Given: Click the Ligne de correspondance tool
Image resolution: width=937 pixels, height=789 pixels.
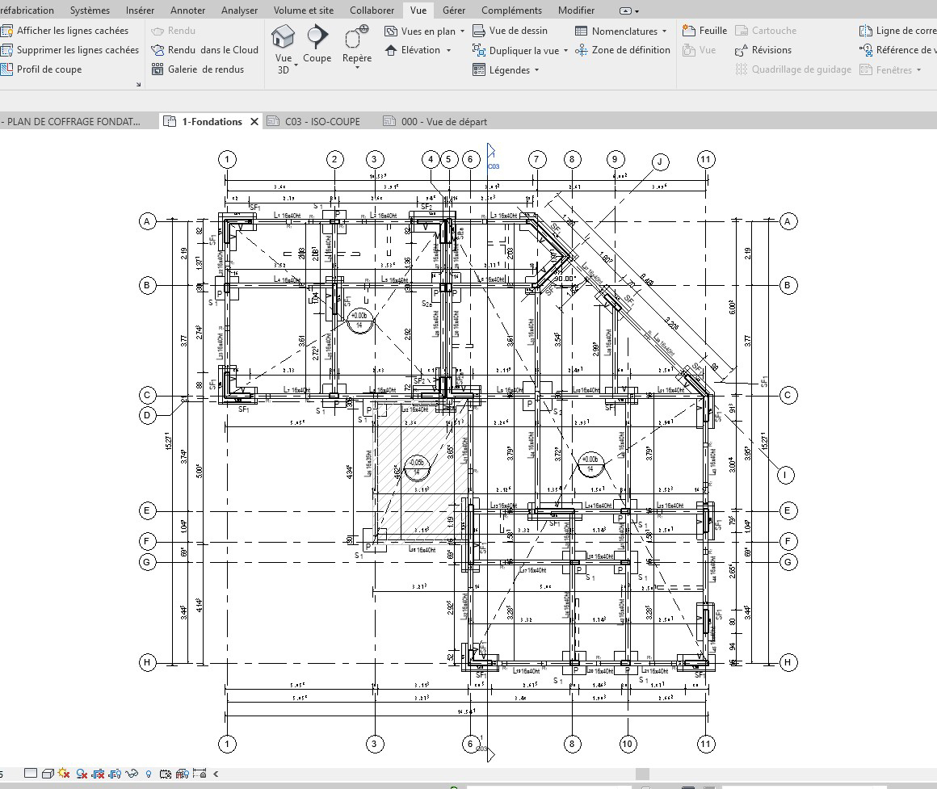Looking at the screenshot, I should pyautogui.click(x=897, y=31).
